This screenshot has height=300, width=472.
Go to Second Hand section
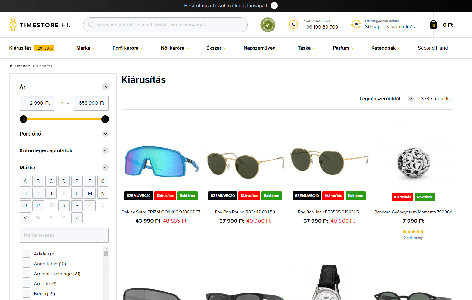click(433, 48)
